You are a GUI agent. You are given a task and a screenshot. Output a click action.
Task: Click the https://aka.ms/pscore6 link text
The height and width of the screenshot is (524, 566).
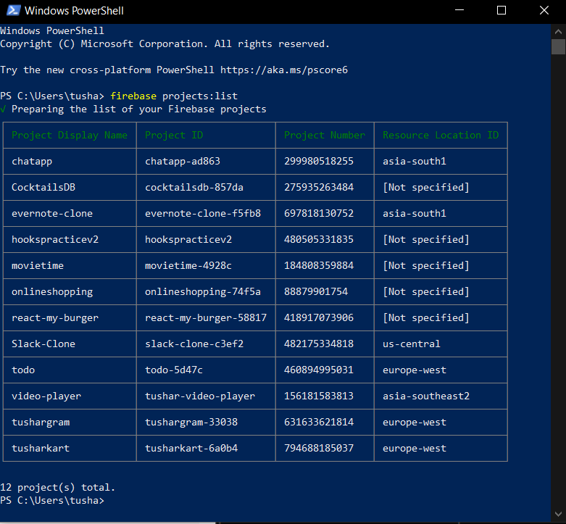tap(284, 70)
